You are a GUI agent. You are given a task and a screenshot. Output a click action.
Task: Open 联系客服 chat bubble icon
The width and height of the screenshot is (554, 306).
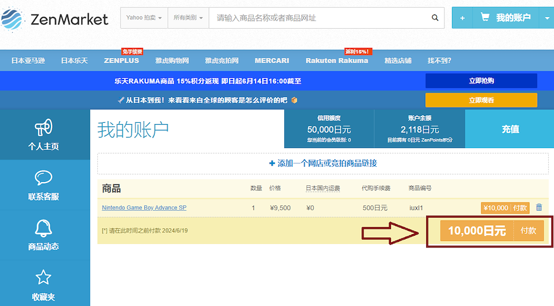pos(43,178)
